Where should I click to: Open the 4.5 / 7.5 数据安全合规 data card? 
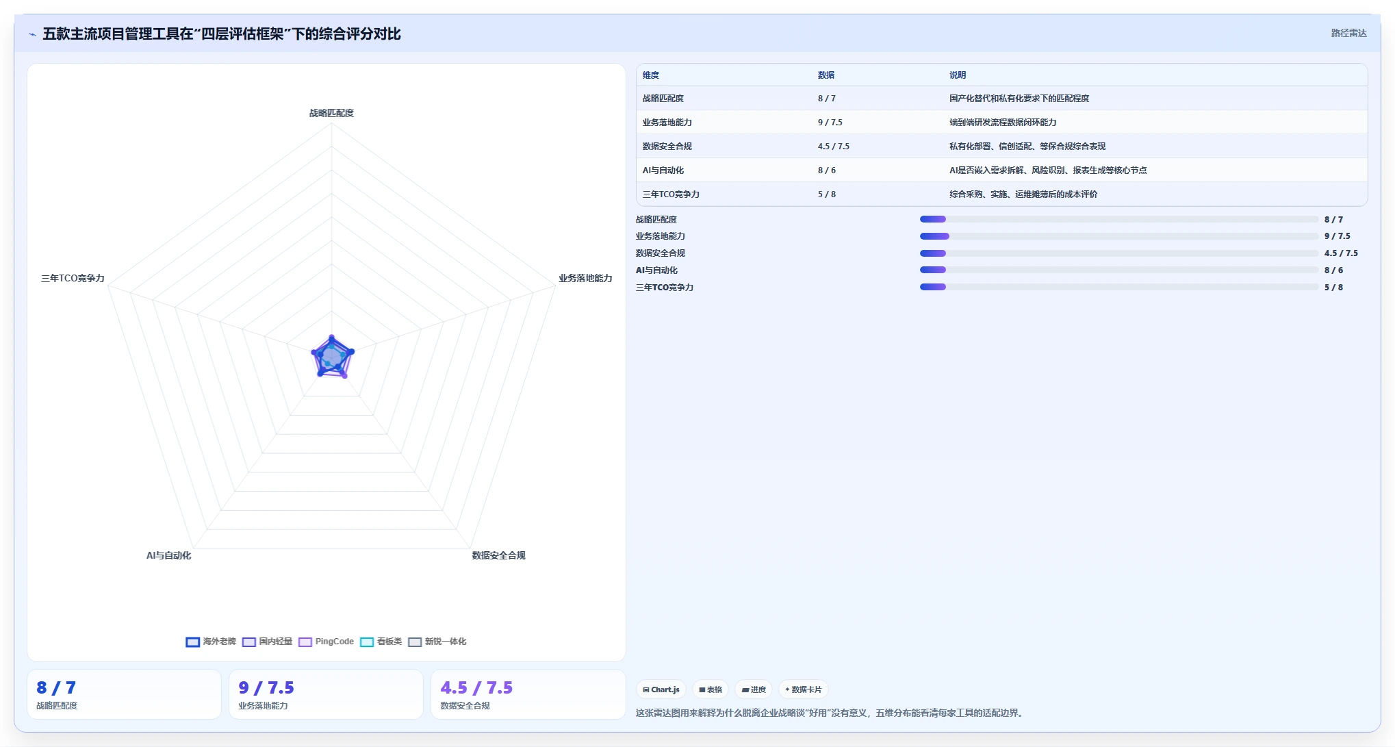pyautogui.click(x=528, y=694)
